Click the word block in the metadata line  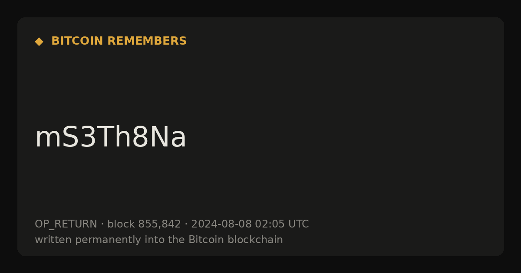121,224
